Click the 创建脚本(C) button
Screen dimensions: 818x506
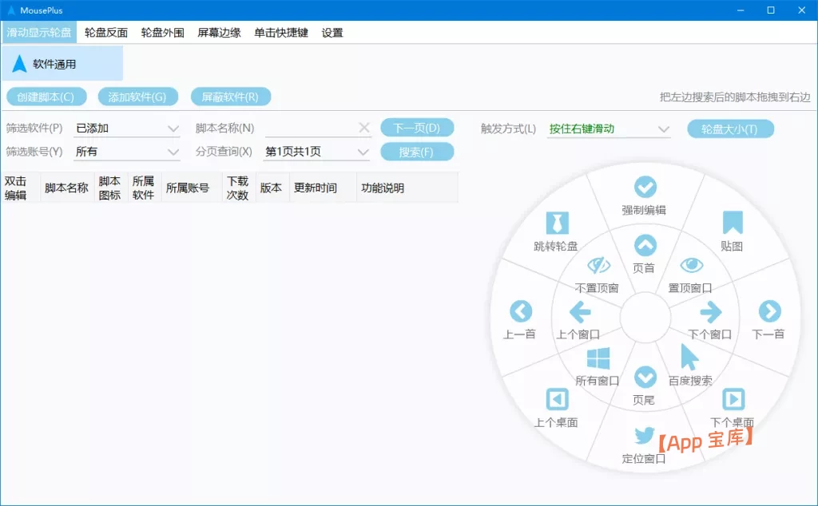(x=46, y=95)
